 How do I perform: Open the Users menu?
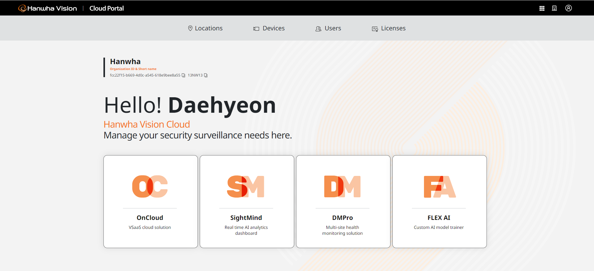coord(328,28)
